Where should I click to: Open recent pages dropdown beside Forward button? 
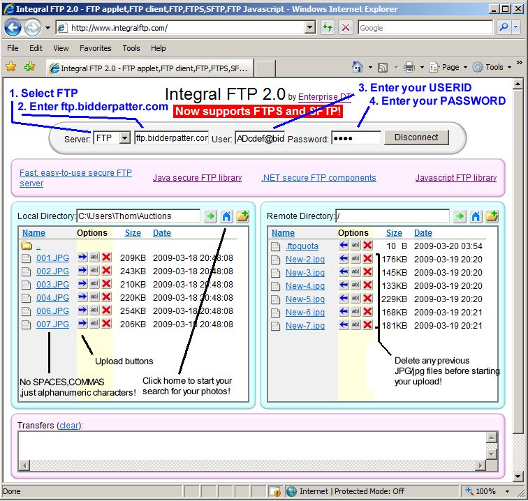(47, 28)
